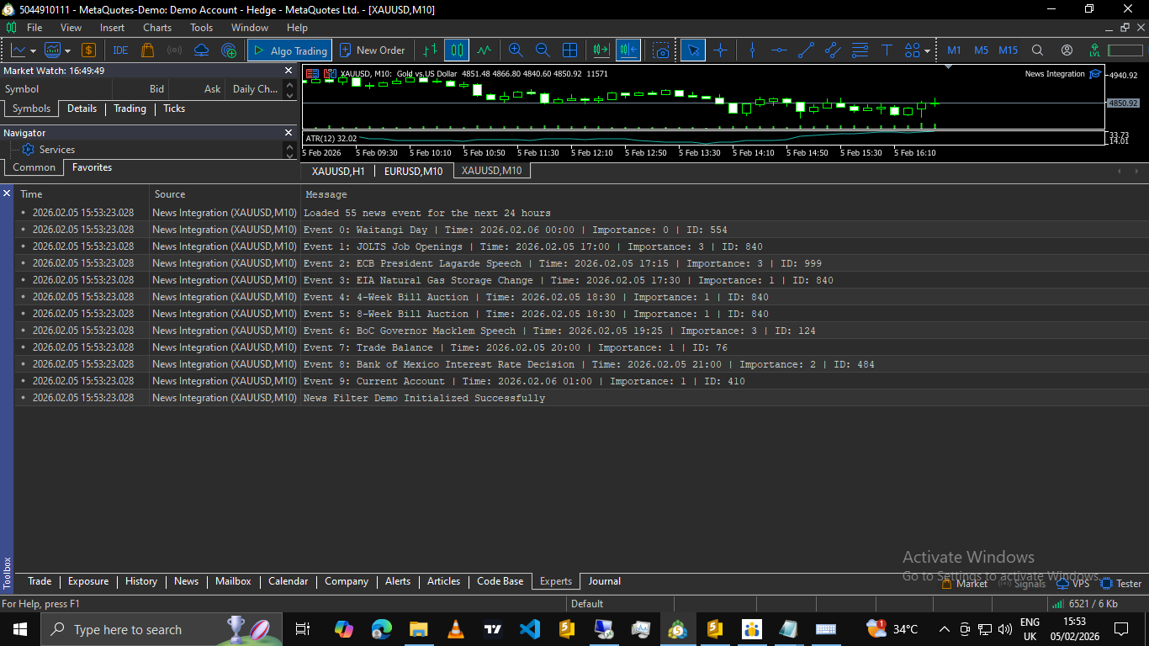Select the Draw Vertical Line tool

(x=751, y=50)
